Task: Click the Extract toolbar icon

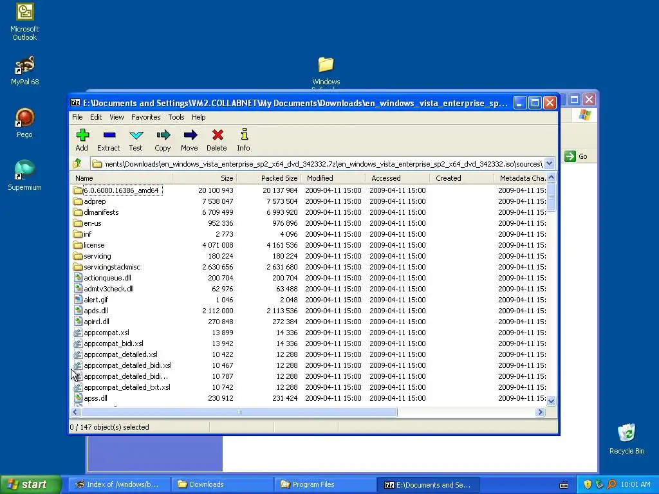Action: click(109, 135)
